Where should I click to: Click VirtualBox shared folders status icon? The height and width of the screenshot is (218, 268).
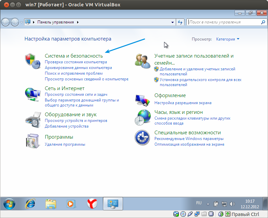204,214
